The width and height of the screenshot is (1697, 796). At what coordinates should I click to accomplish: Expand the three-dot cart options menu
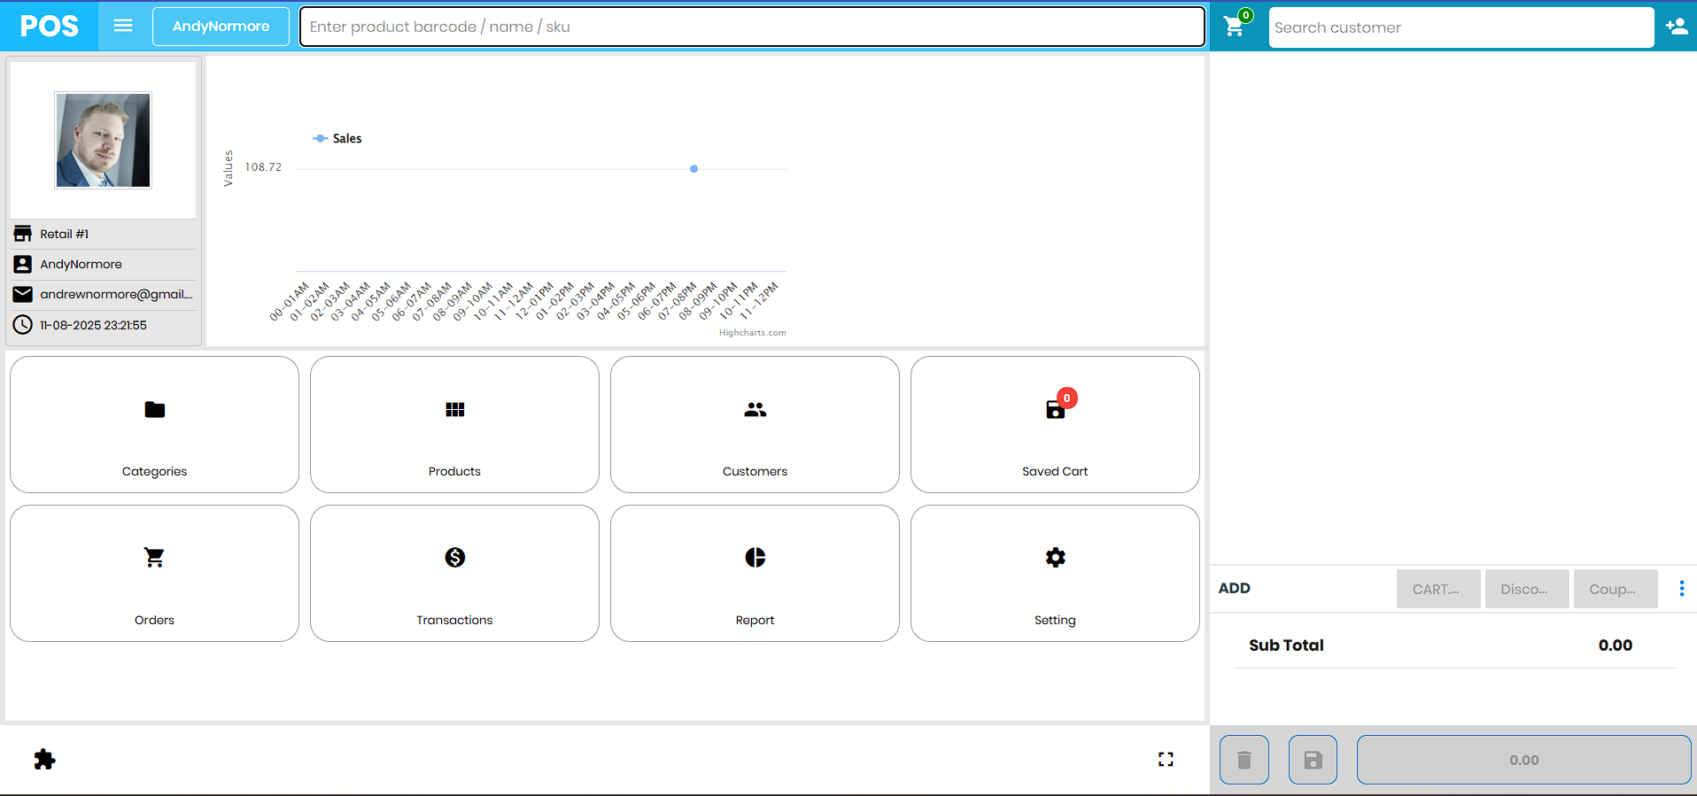point(1681,589)
